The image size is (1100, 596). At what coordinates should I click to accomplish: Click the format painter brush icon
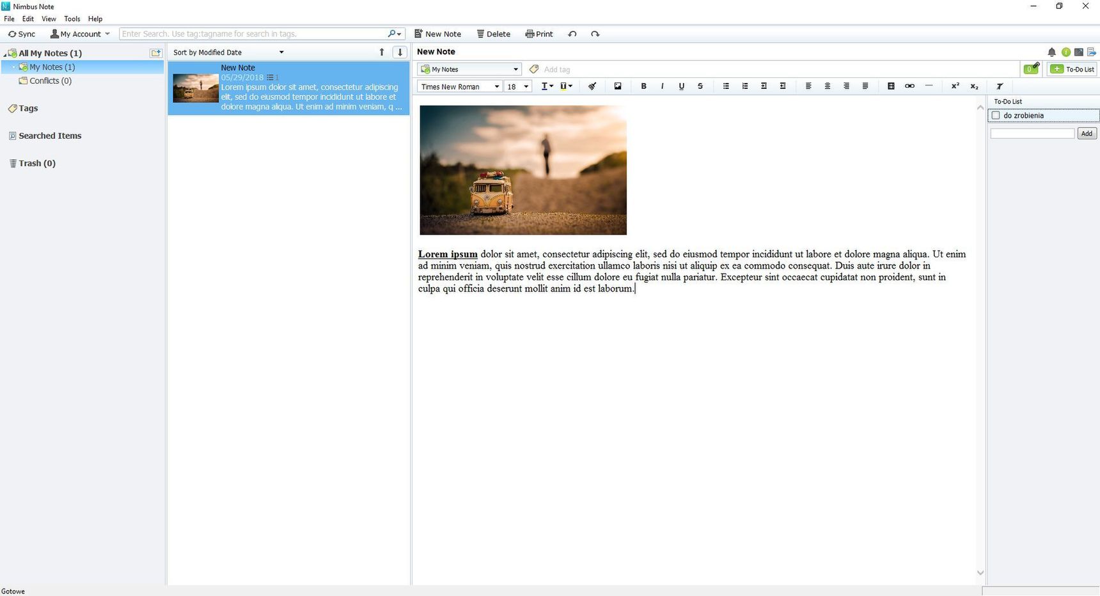pos(592,86)
